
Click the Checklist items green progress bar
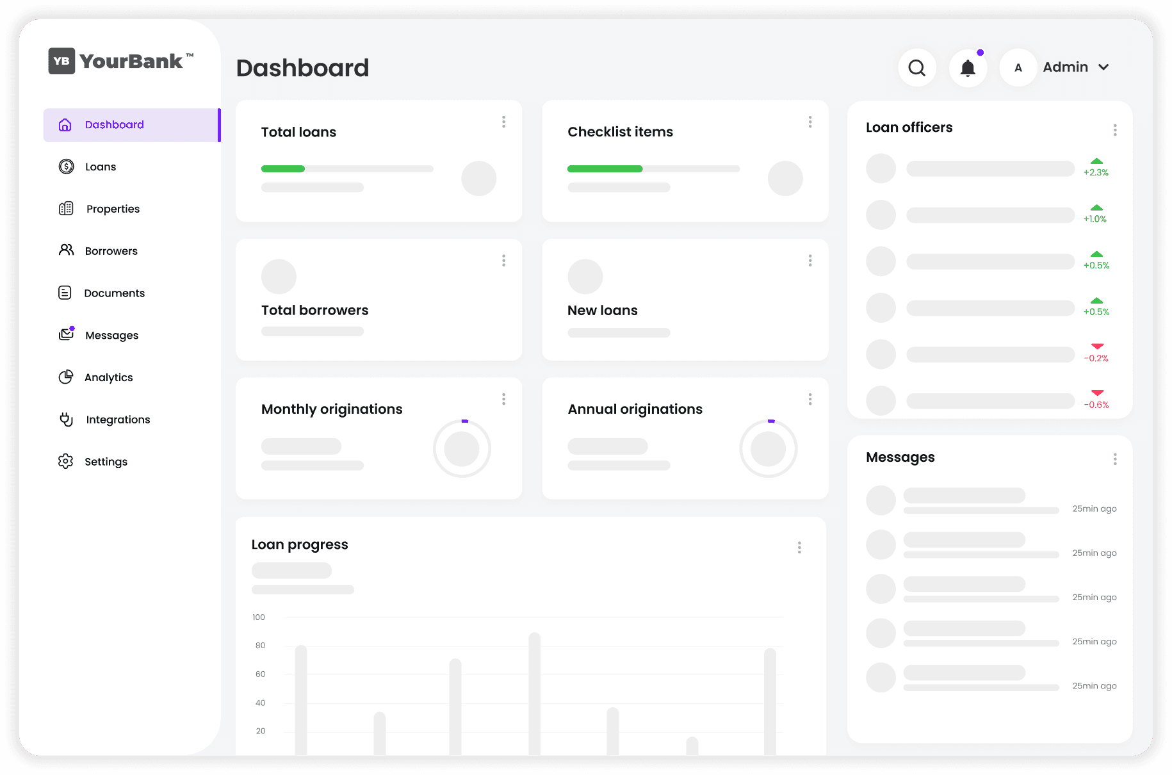click(605, 168)
